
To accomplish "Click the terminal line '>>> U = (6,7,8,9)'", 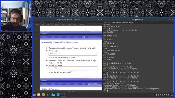I will point(112,27).
